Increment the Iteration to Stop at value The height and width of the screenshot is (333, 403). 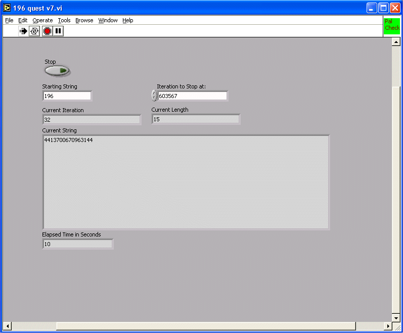tap(154, 93)
